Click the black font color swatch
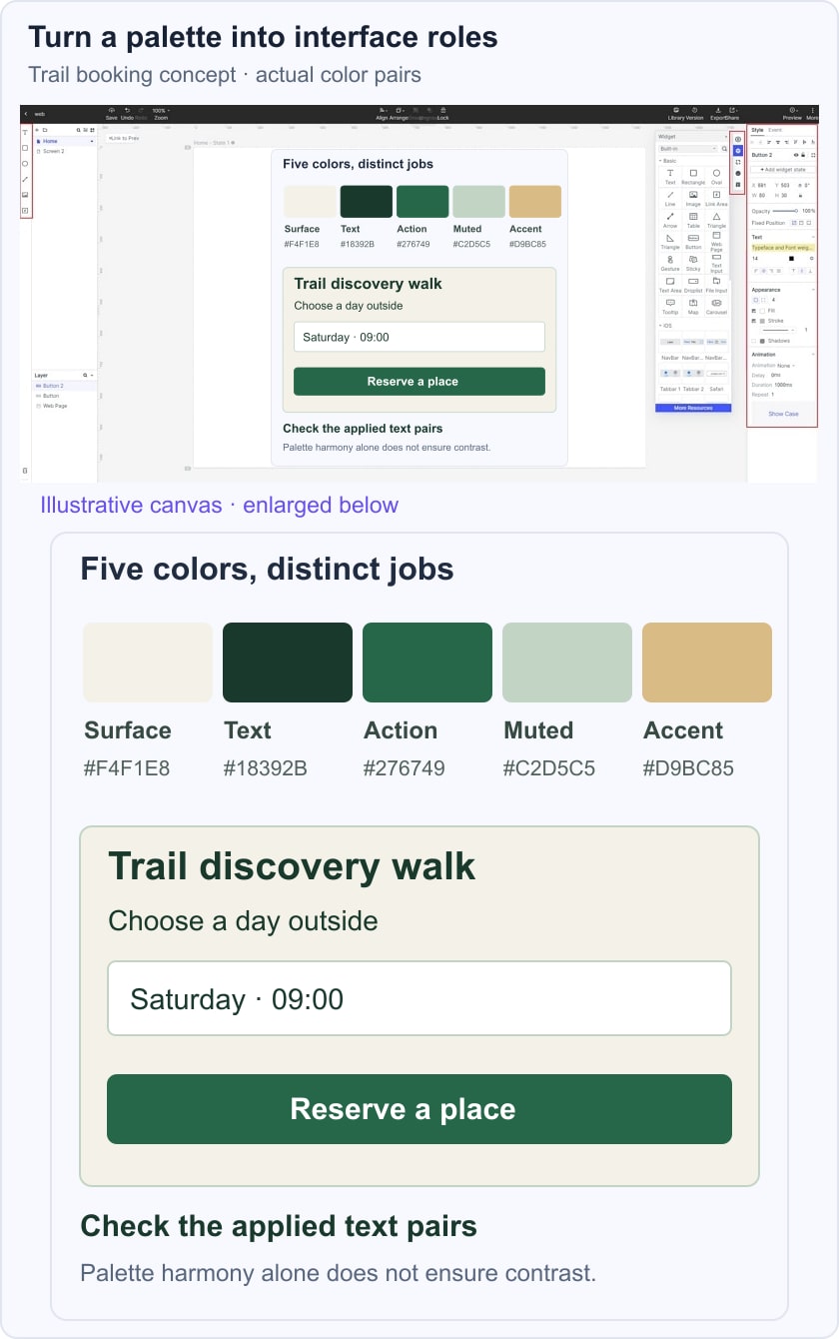This screenshot has width=839, height=1339. click(x=791, y=258)
